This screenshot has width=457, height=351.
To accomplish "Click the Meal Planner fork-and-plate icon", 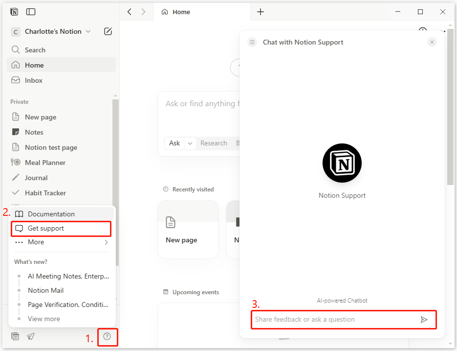I will coord(16,162).
